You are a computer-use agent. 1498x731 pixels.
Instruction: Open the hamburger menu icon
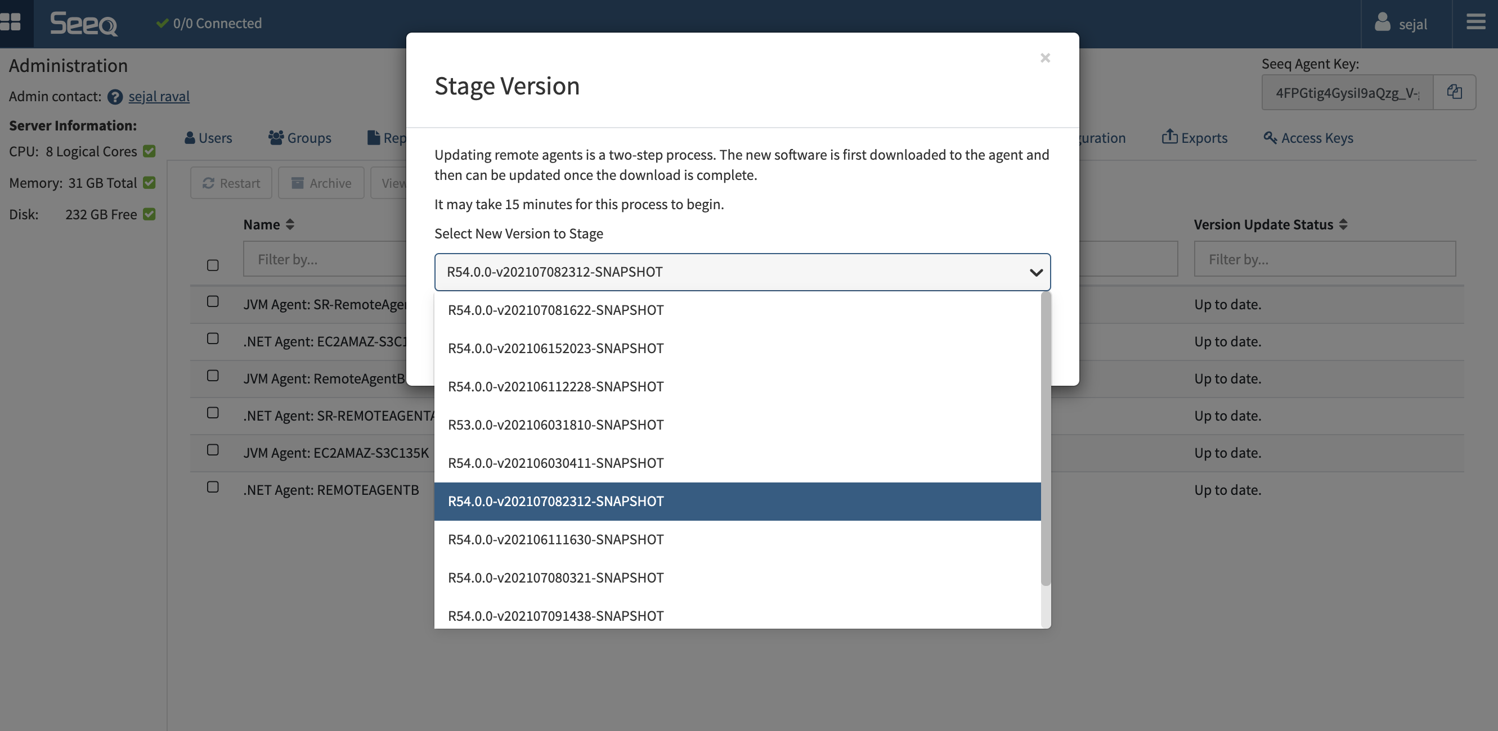[1475, 22]
